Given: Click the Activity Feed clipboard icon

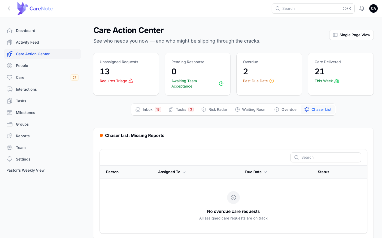Looking at the screenshot, I should tap(10, 42).
